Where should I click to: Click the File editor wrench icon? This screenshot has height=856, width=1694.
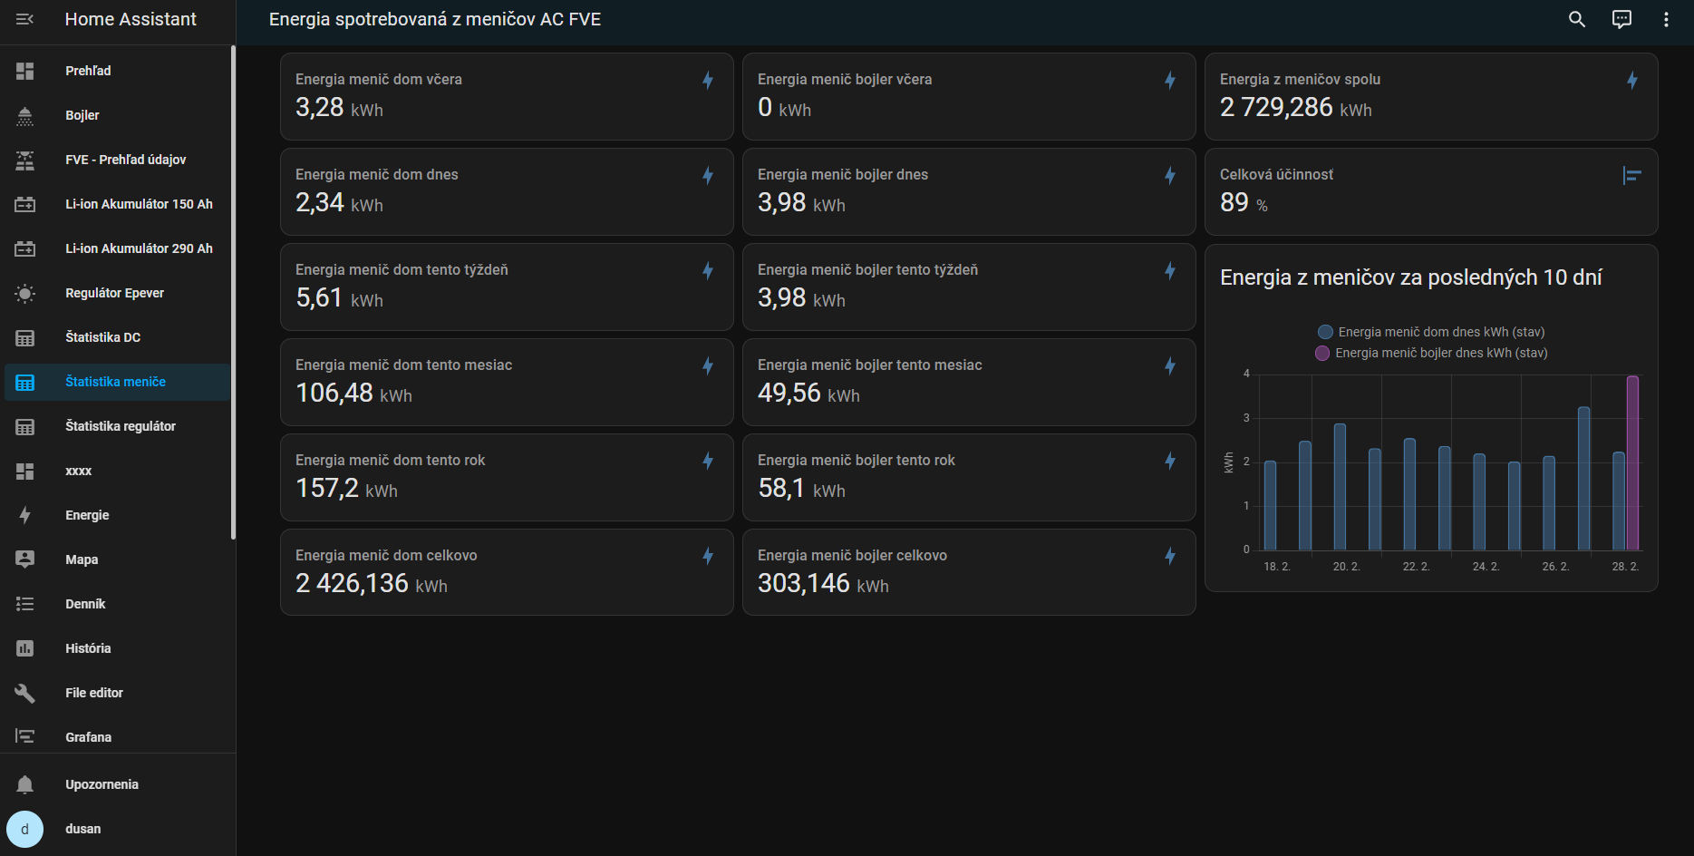(x=24, y=693)
